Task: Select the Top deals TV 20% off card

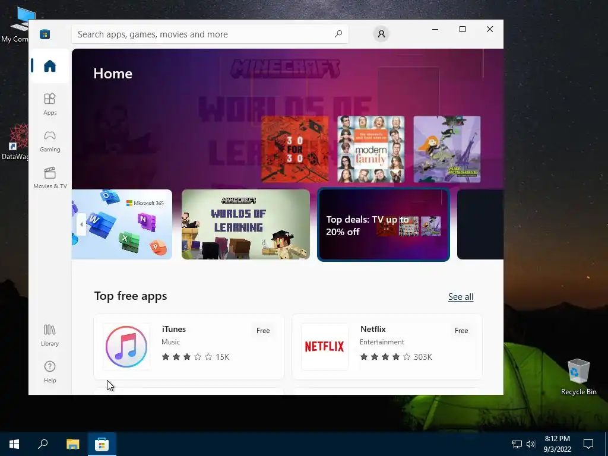Action: coord(384,224)
